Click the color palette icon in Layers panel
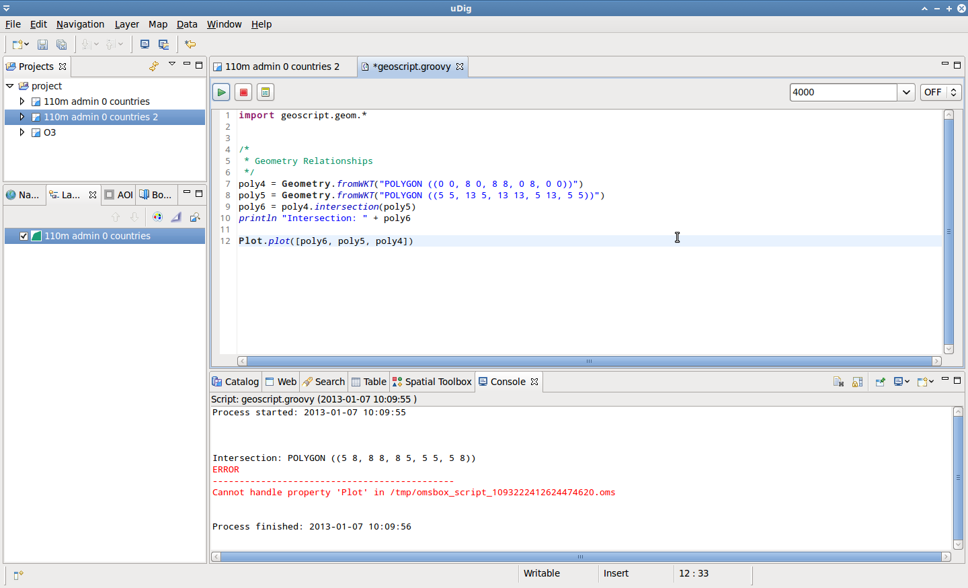Screen dimensions: 968x588 157,217
